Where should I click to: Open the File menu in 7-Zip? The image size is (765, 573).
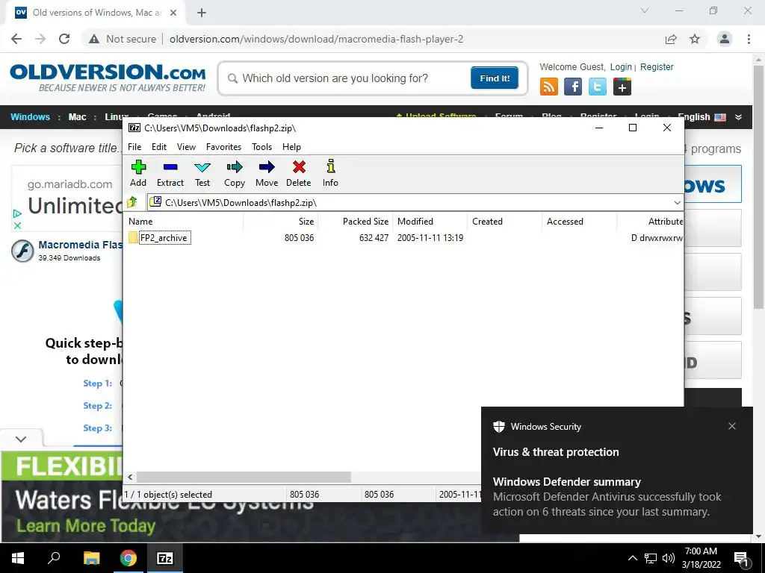pyautogui.click(x=134, y=147)
